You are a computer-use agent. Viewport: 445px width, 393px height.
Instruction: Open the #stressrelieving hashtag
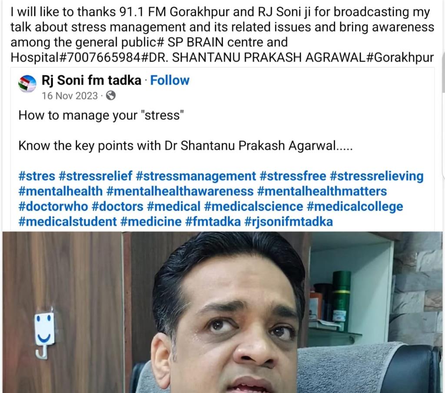point(376,176)
